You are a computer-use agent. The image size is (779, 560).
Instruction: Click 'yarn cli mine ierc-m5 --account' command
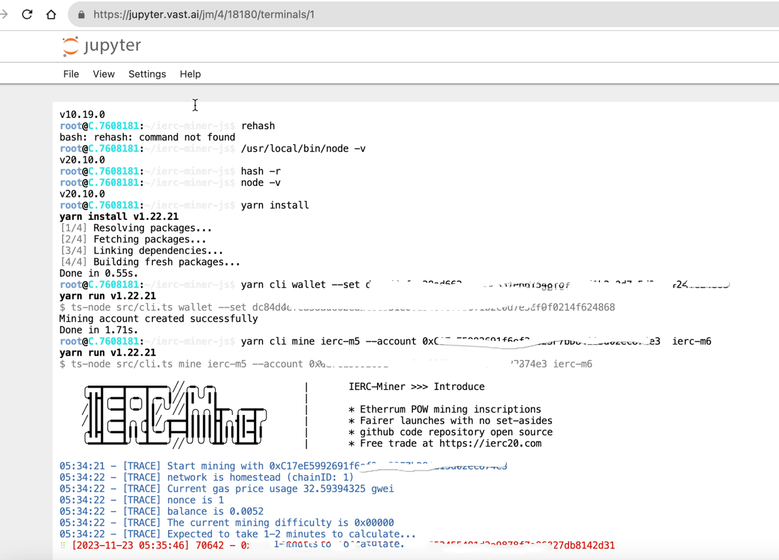tap(328, 341)
